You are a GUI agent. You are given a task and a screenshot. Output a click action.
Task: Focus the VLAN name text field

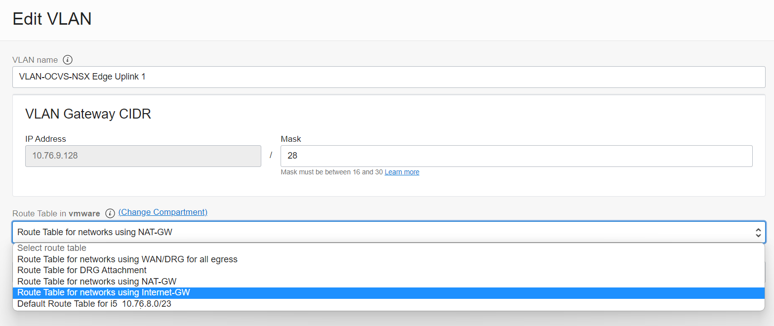click(x=388, y=77)
